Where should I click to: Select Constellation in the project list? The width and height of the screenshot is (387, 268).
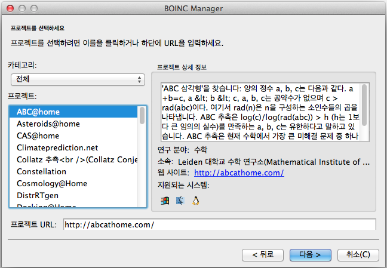(x=73, y=171)
